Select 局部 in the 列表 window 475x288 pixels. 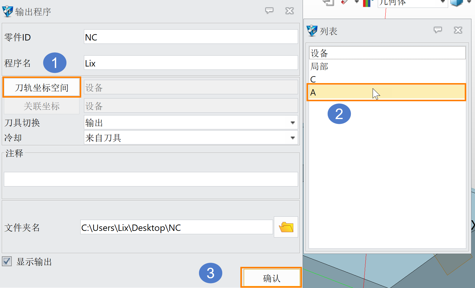(387, 66)
